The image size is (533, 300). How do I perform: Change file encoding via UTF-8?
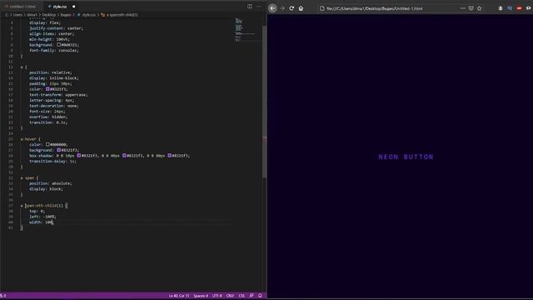coord(217,296)
